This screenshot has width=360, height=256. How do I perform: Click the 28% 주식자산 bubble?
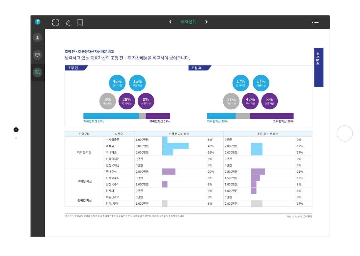[x=127, y=101]
